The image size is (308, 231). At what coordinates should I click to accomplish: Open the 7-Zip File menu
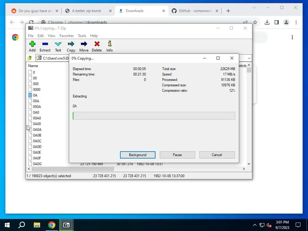pos(31,36)
